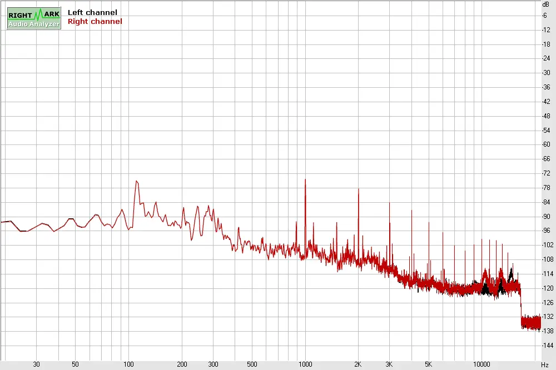Click the -132 dB axis value

pyautogui.click(x=548, y=317)
